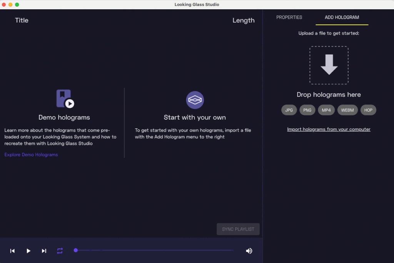Screen dimensions: 394x263
Task: Click the Upload a file to get started text
Action: [x=329, y=33]
